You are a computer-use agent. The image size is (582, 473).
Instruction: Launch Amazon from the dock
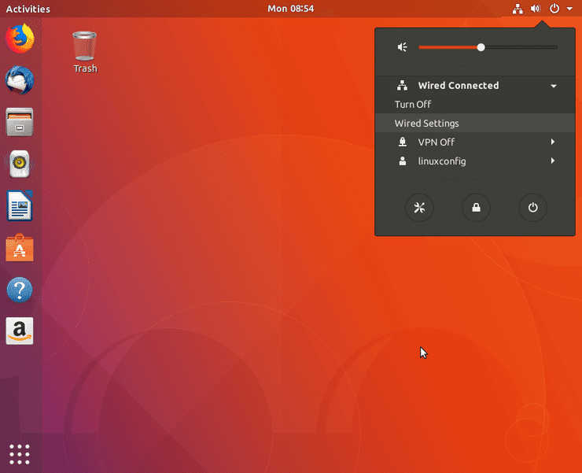(20, 331)
